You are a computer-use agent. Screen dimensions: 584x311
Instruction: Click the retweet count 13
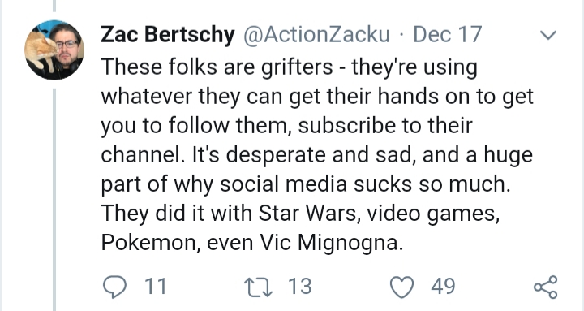coord(299,287)
